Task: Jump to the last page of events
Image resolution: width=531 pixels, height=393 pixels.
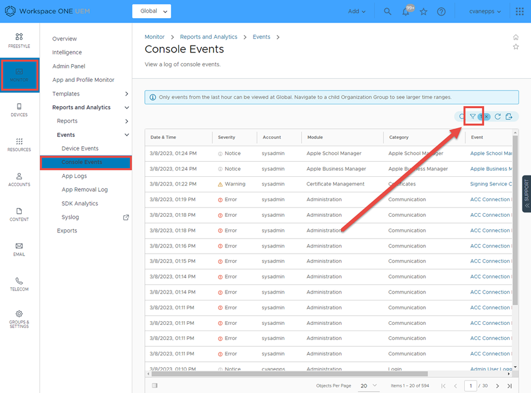Action: tap(509, 386)
